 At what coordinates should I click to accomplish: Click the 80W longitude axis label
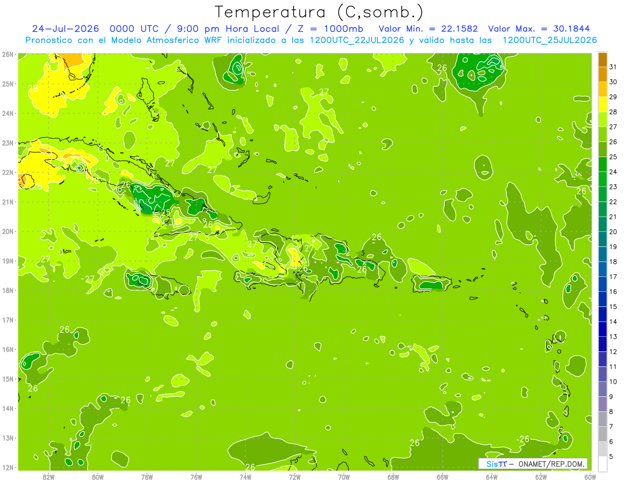[98, 476]
